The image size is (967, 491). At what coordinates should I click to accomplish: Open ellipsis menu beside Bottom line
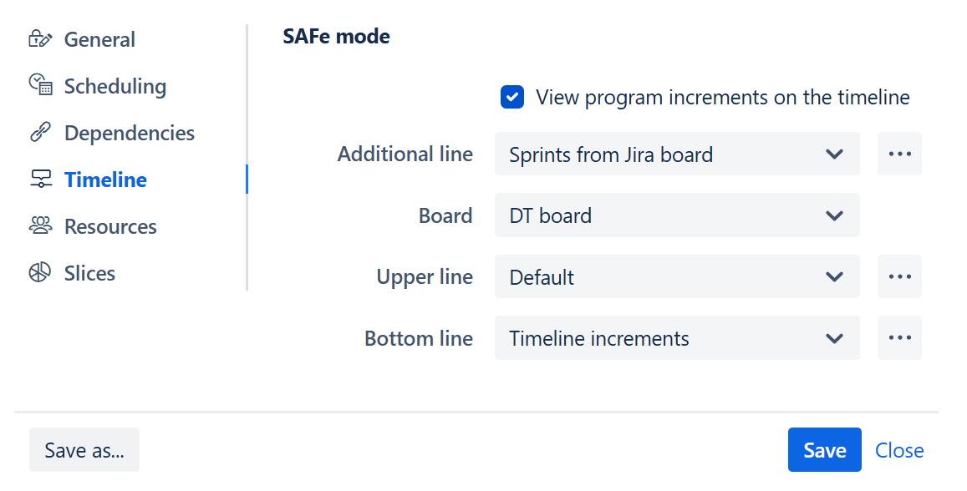click(x=899, y=337)
